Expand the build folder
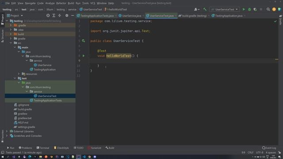 [x=11, y=34]
